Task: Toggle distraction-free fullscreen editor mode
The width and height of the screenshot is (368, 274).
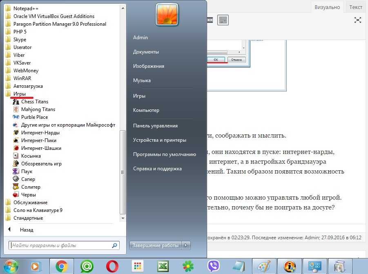Action: point(357,20)
